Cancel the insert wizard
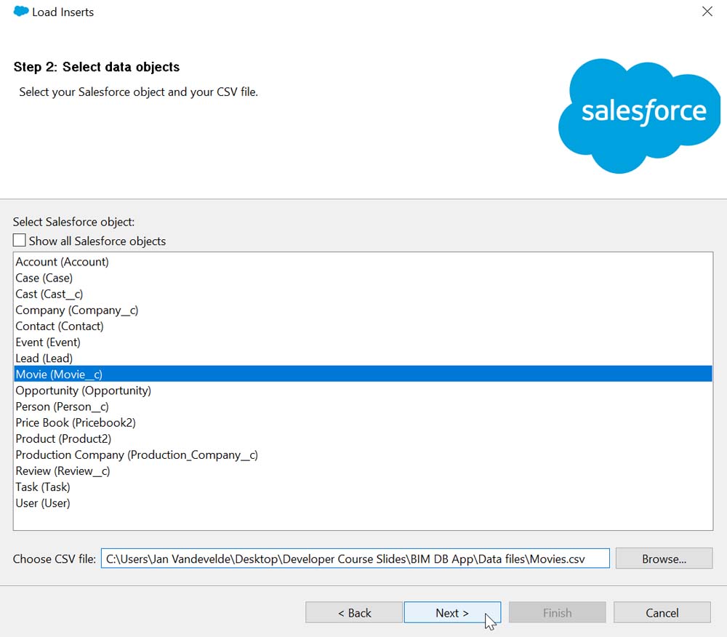 [662, 613]
